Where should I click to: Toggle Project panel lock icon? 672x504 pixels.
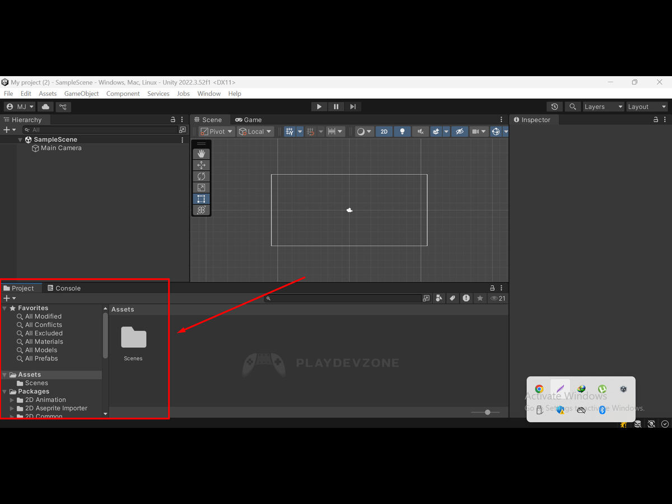[x=492, y=288]
